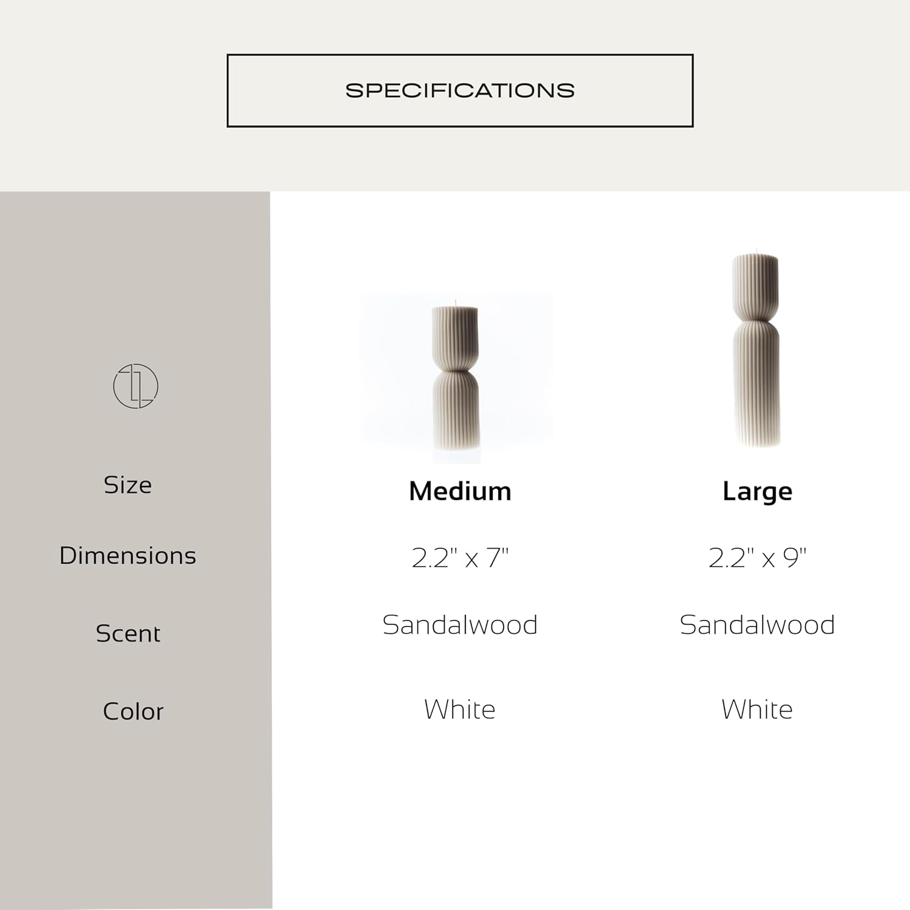The image size is (910, 910).
Task: Click the upper section of Medium candle
Action: coord(455,337)
